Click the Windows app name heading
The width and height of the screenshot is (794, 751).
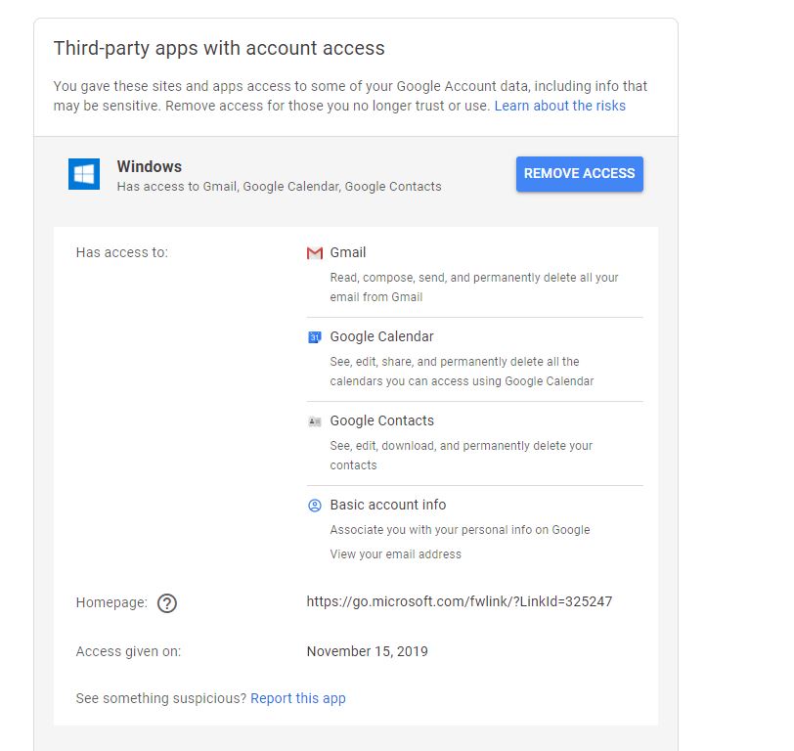[x=150, y=166]
